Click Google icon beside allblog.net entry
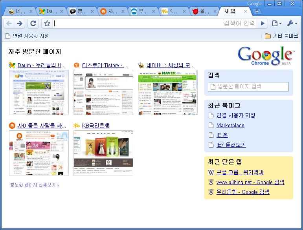This screenshot has height=230, width=303. (211, 182)
